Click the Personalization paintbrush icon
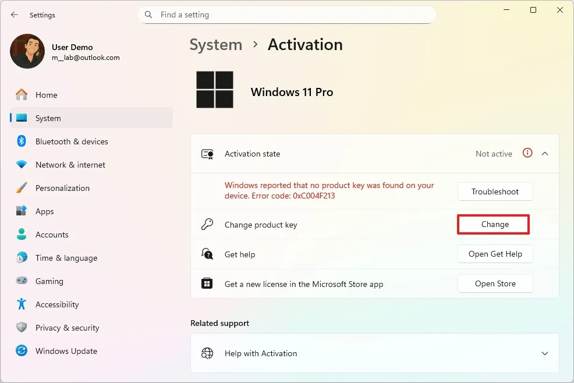The height and width of the screenshot is (383, 574). 22,188
